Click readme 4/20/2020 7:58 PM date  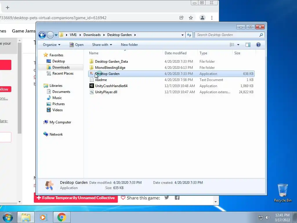(179, 80)
